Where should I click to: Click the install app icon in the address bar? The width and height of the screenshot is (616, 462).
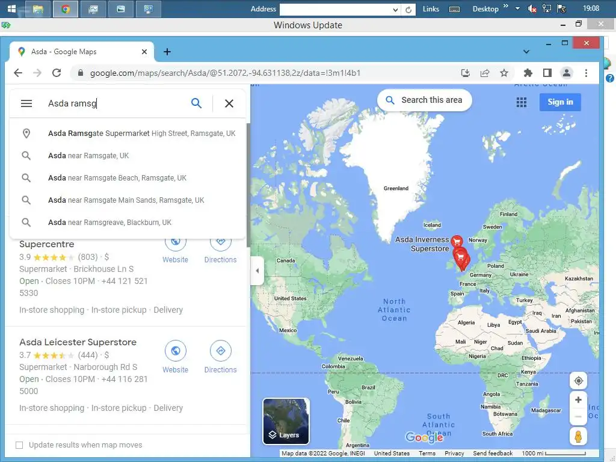[466, 73]
